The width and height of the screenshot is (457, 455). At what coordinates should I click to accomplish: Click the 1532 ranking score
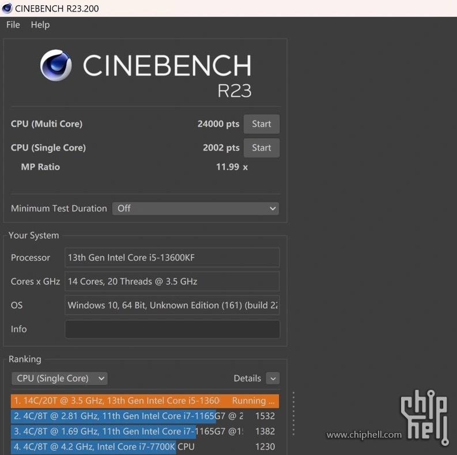[x=265, y=416]
